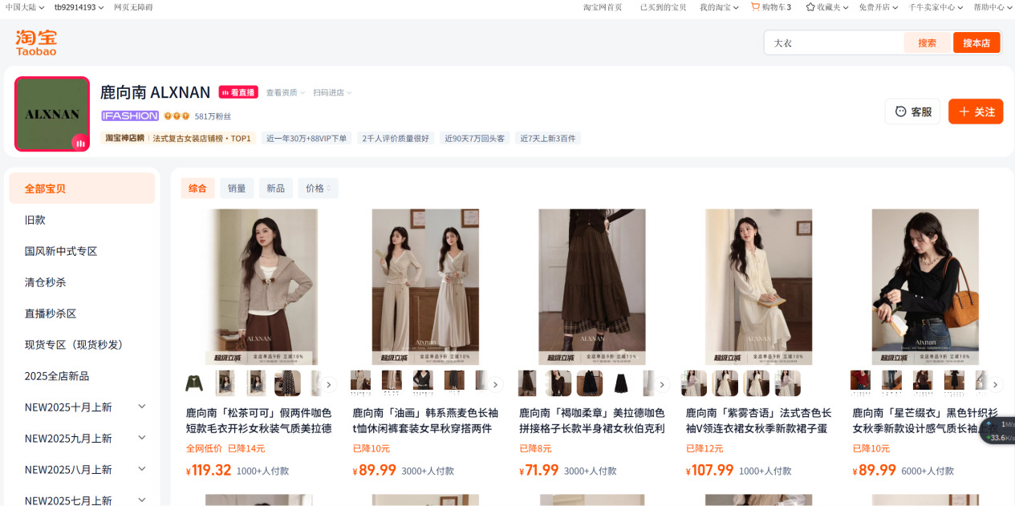Screen dimensions: 1015x506
Task: Show more variants for 油画 product
Action: tap(495, 385)
